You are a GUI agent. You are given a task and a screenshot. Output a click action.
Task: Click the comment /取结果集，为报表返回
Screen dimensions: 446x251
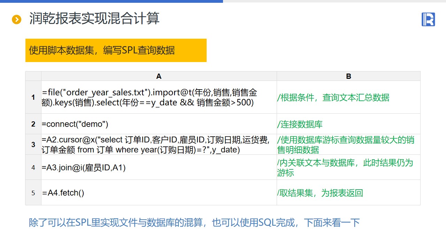[x=320, y=193]
